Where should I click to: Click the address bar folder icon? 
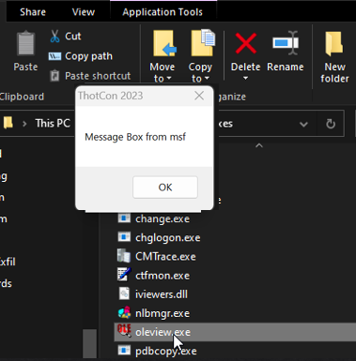pos(8,123)
